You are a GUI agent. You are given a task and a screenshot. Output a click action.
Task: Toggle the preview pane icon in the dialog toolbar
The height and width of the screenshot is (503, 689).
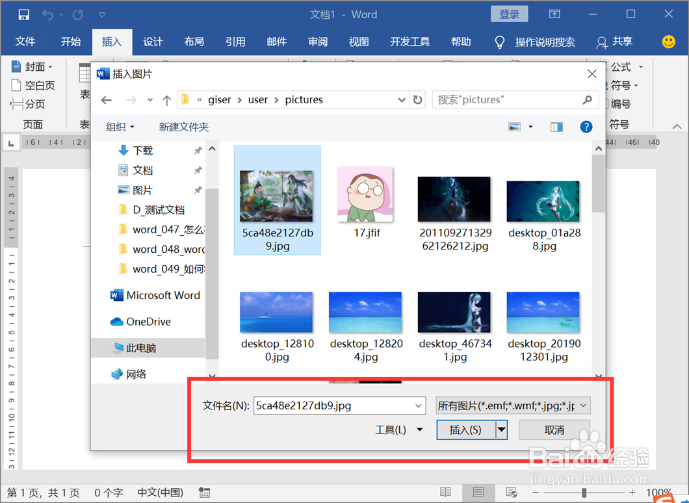click(556, 126)
